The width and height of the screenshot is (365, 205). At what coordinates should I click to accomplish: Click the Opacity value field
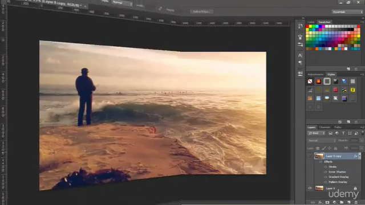pos(354,141)
